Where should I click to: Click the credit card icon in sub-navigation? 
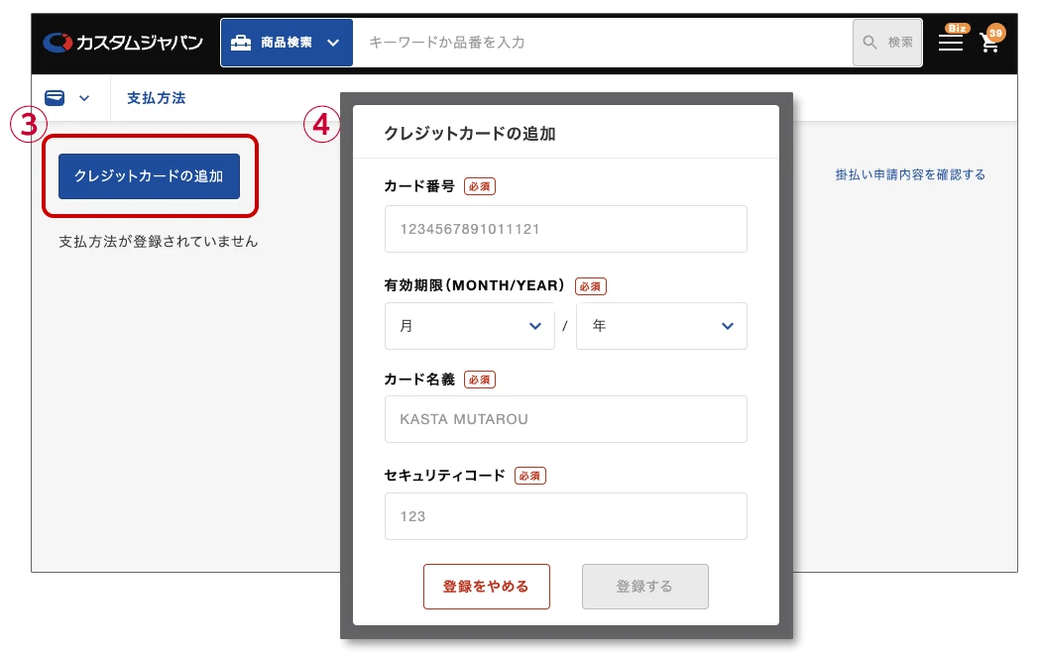point(56,97)
